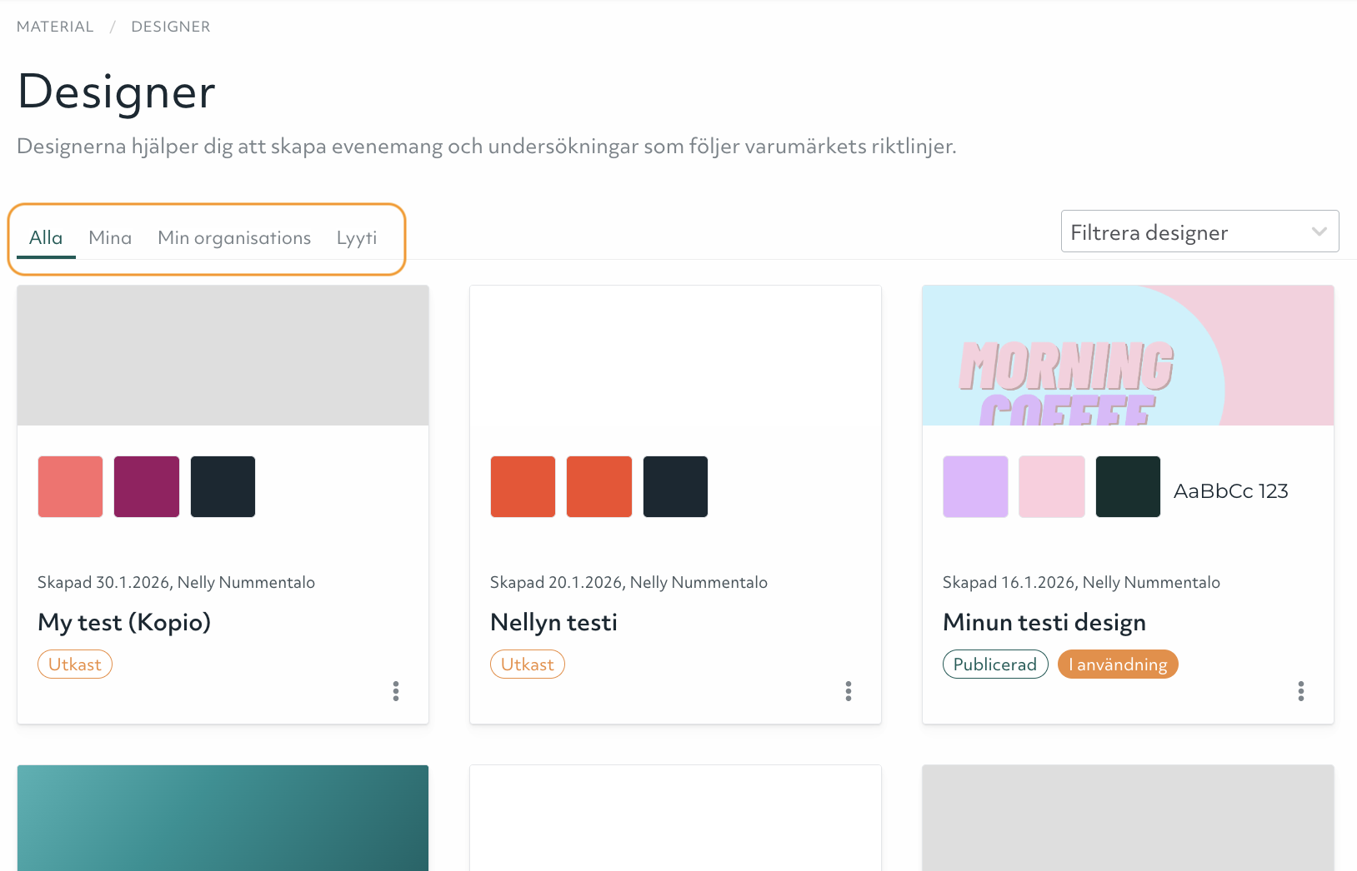This screenshot has width=1357, height=871.
Task: Go to MATERIAL in the breadcrumb
Action: 55,27
